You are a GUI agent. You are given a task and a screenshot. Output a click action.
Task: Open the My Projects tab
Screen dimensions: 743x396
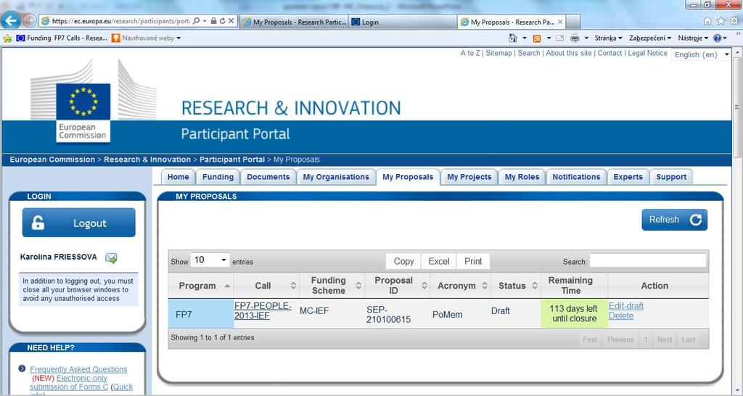(x=469, y=177)
